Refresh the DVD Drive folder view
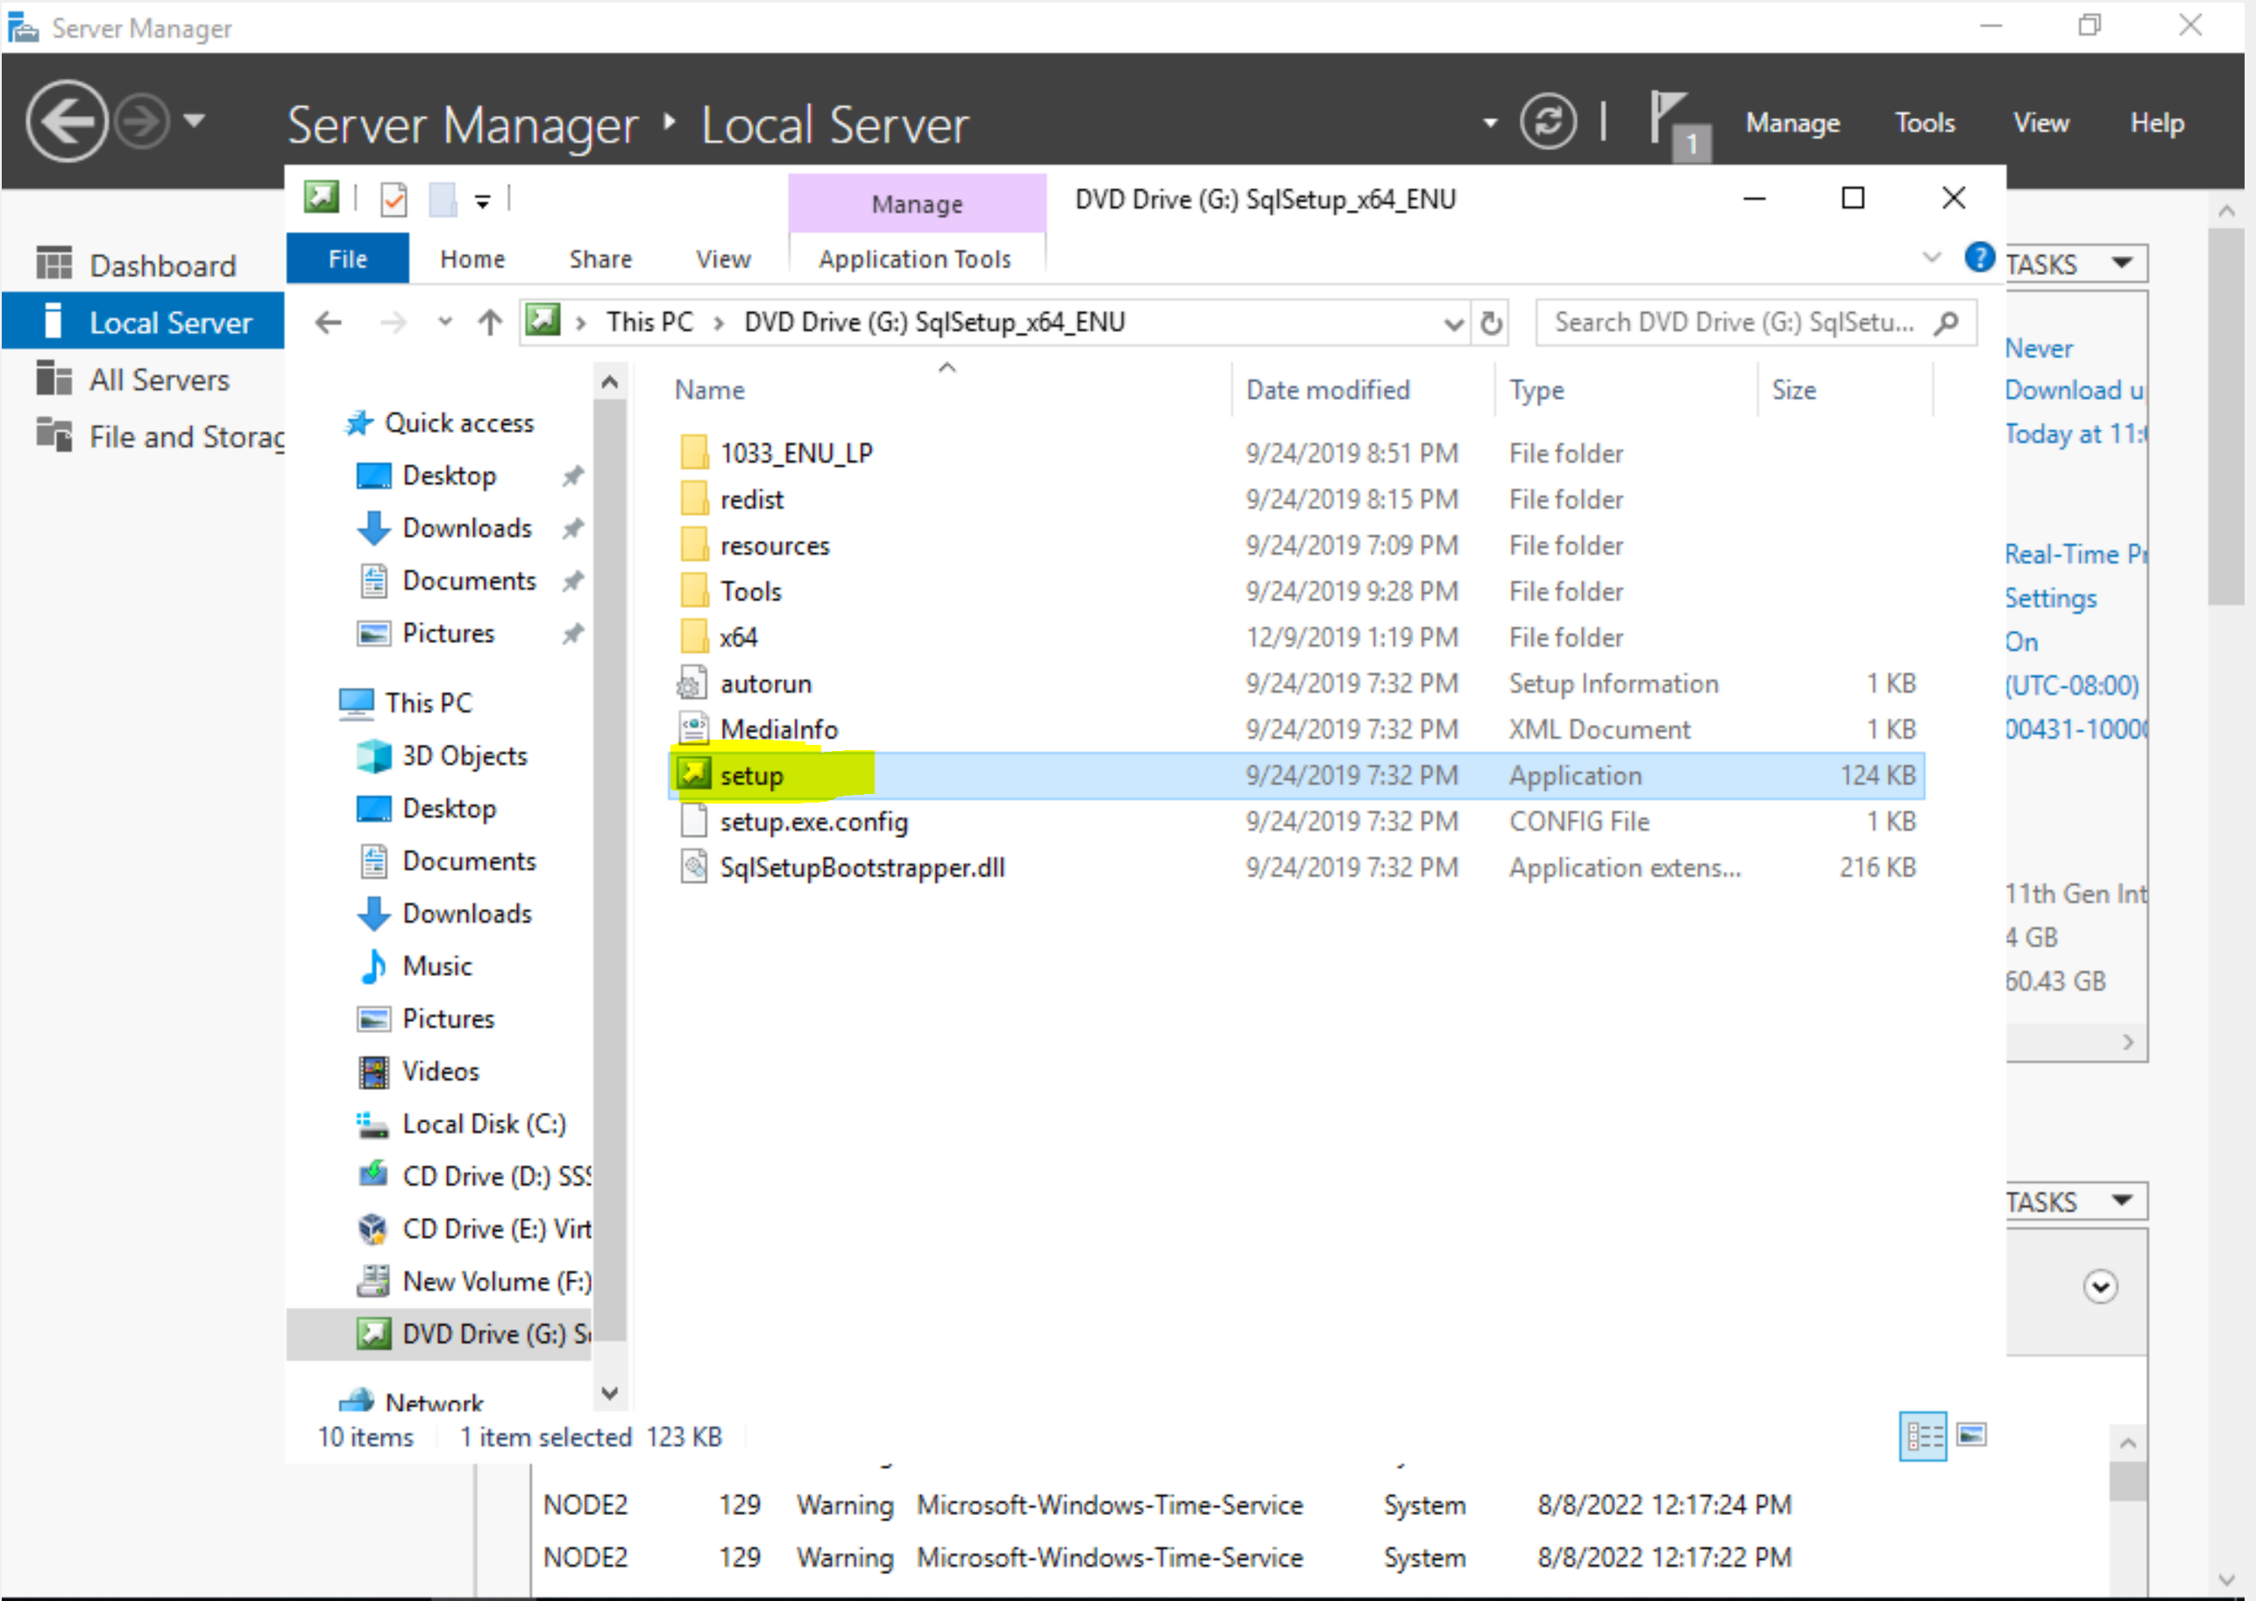 (1492, 322)
